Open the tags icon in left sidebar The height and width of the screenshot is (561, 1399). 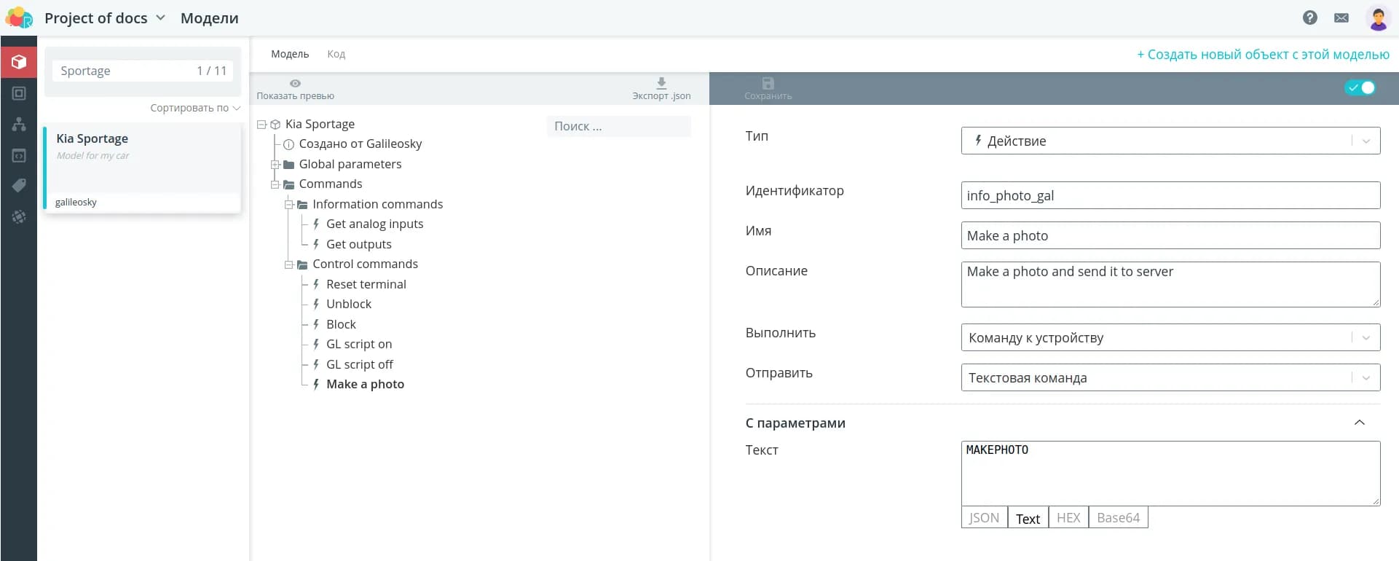(19, 186)
